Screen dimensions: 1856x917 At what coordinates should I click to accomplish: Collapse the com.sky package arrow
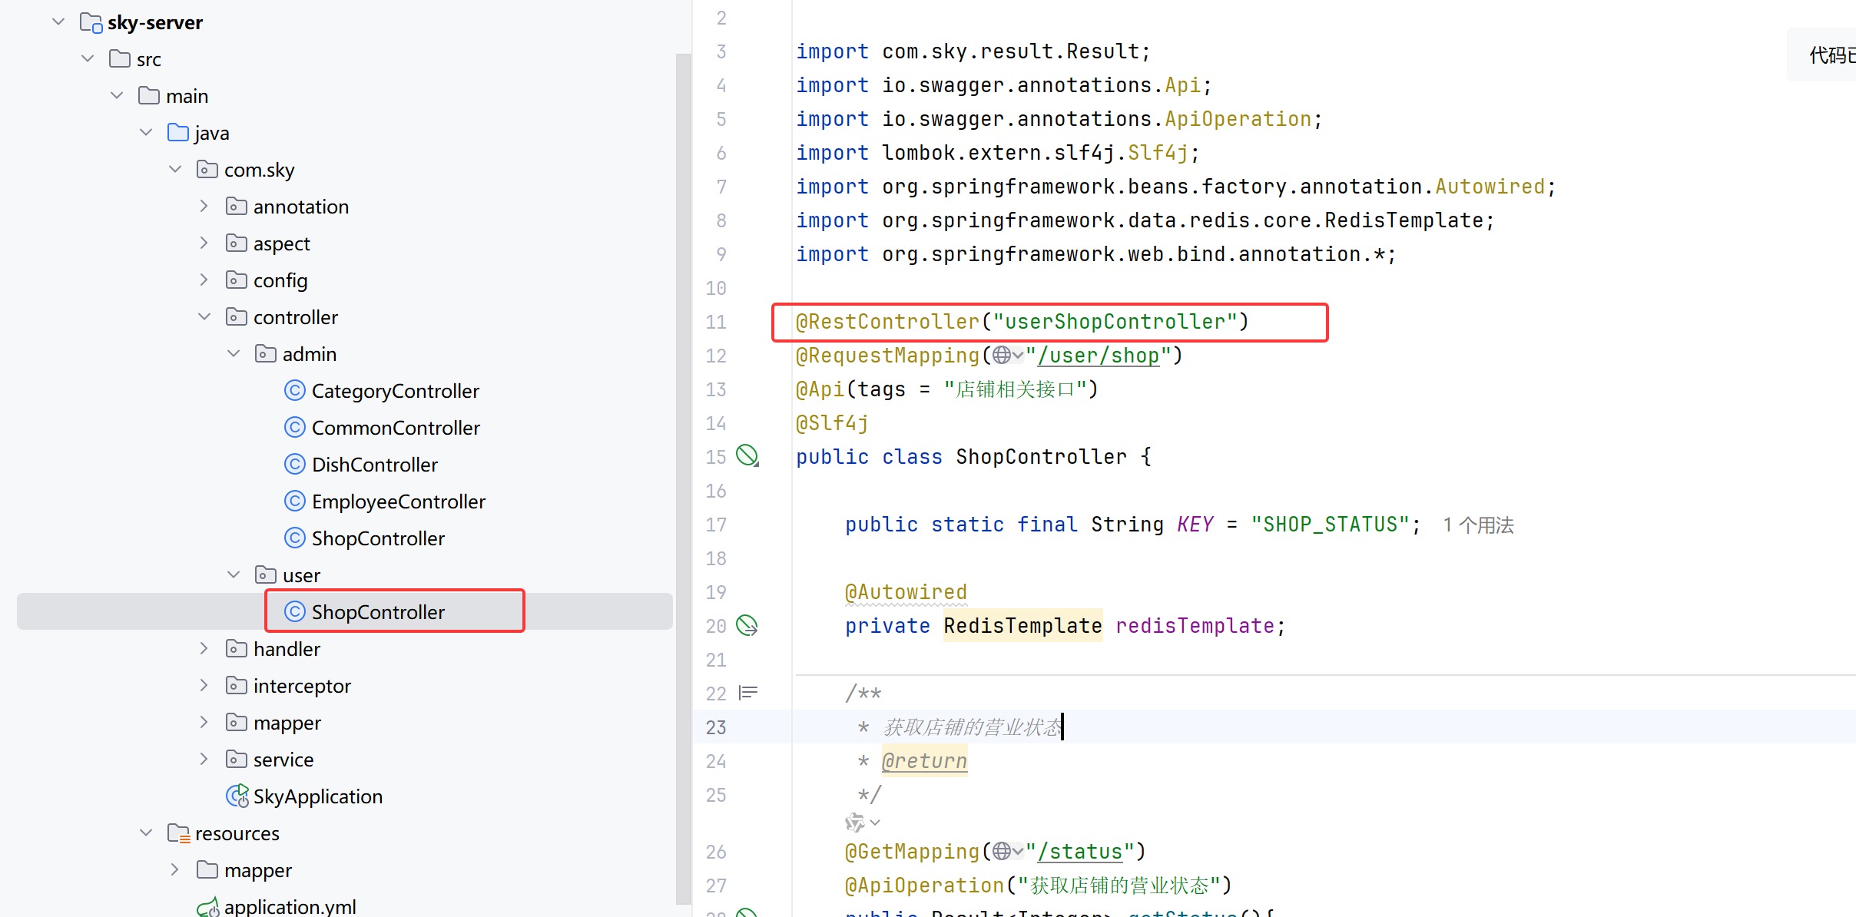click(175, 170)
